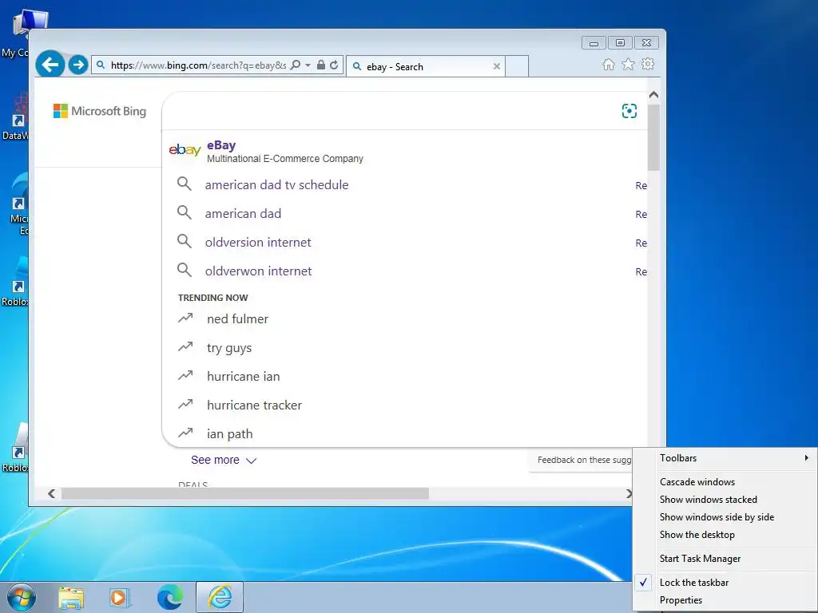The image size is (818, 613).
Task: Select Internet Explorer taskbar button
Action: pyautogui.click(x=220, y=597)
